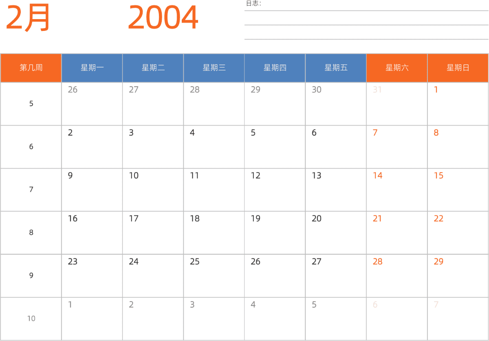The height and width of the screenshot is (341, 489).
Task: Click the greyed March 3 cell
Action: [x=214, y=319]
